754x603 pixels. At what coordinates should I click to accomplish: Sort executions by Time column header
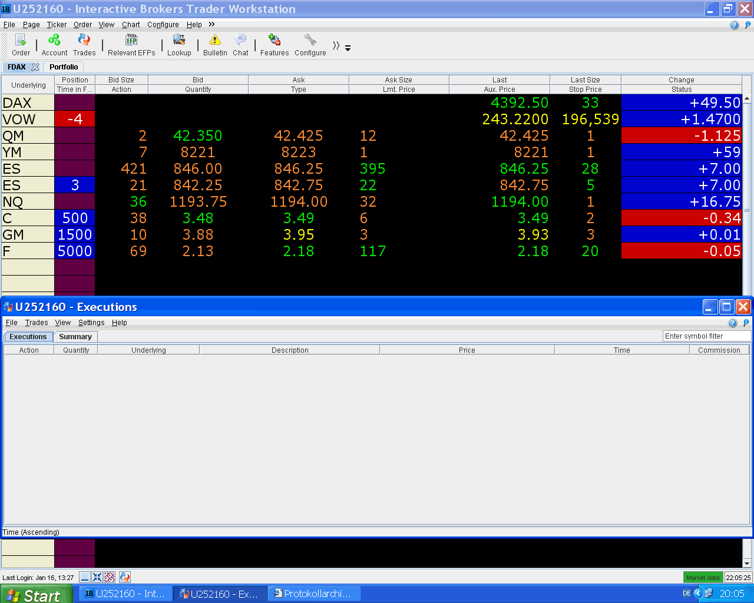pyautogui.click(x=622, y=350)
